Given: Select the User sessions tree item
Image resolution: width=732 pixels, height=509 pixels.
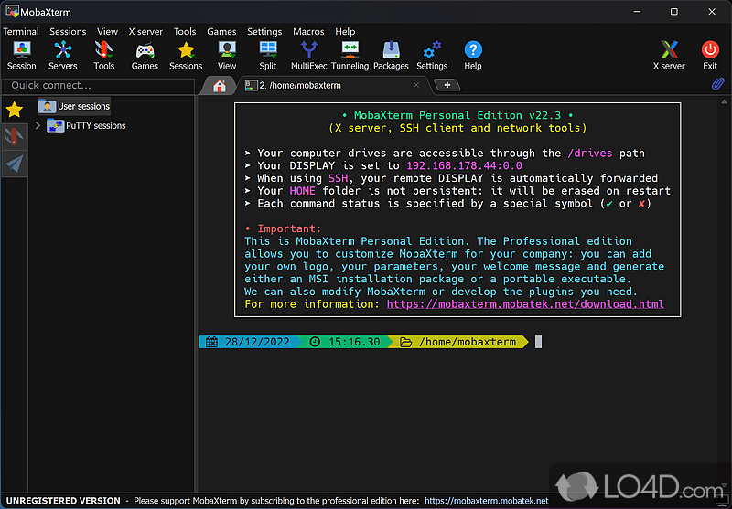Looking at the screenshot, I should click(75, 106).
